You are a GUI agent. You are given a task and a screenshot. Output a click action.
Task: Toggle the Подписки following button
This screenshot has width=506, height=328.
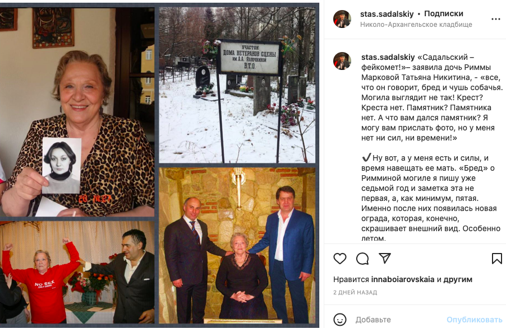click(x=443, y=14)
